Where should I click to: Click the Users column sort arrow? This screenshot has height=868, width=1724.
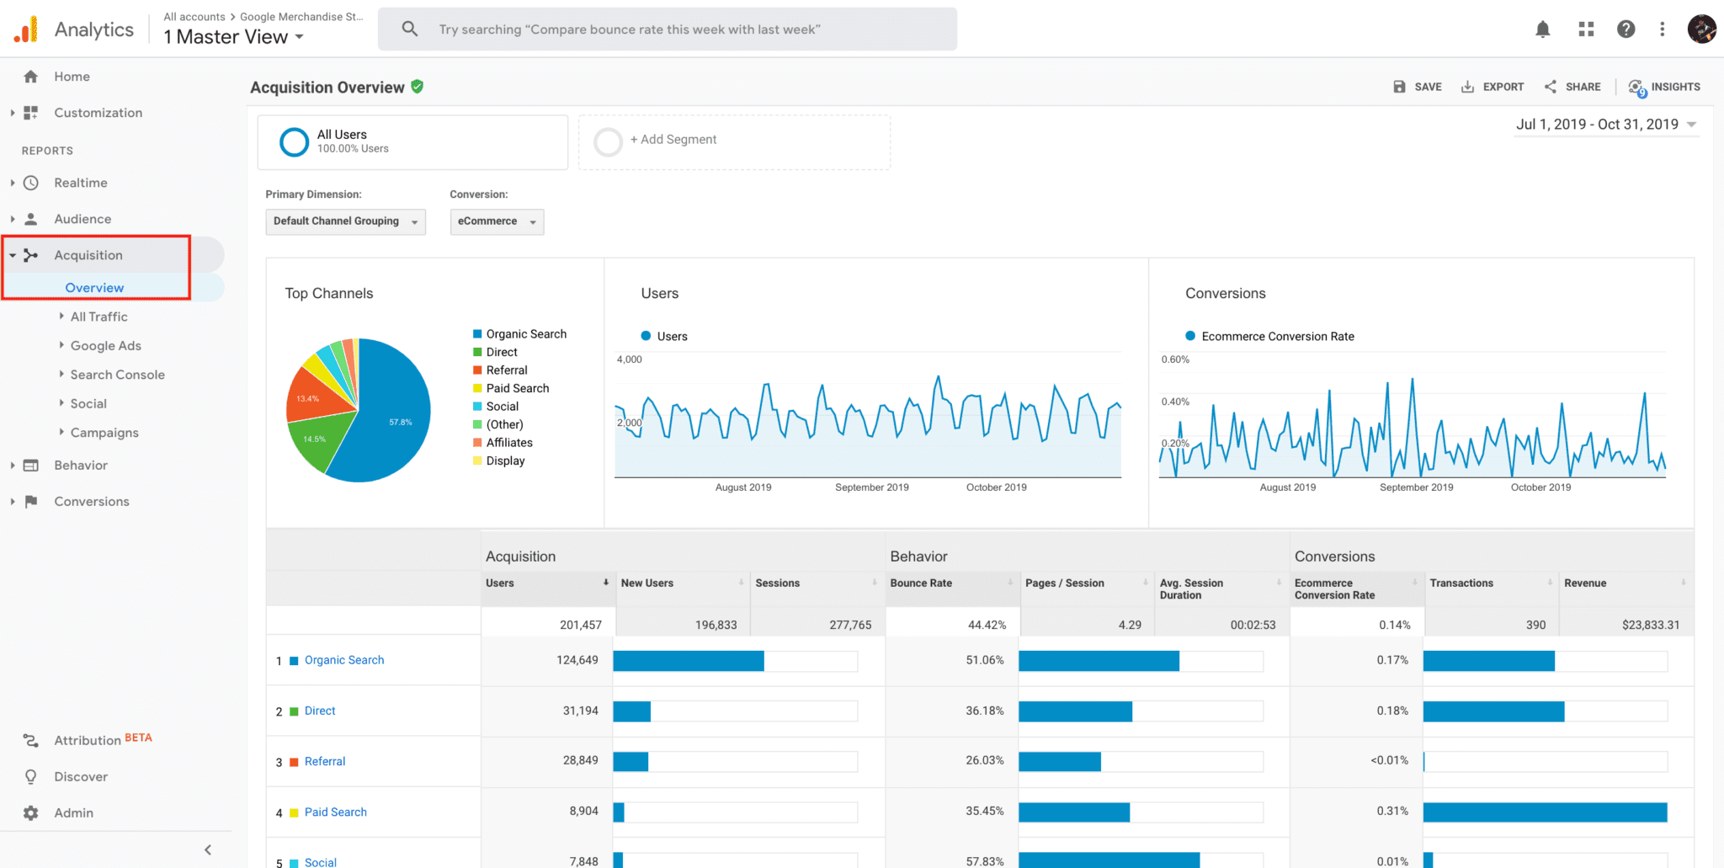point(605,583)
